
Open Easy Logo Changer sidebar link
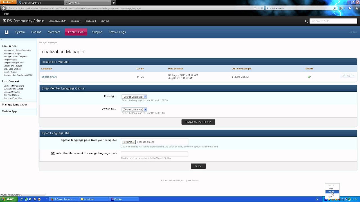[x=12, y=69]
